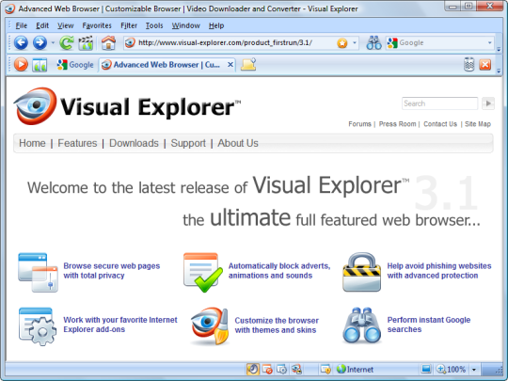The height and width of the screenshot is (381, 508).
Task: Open the search engine dropdown arrow
Action: click(x=489, y=42)
